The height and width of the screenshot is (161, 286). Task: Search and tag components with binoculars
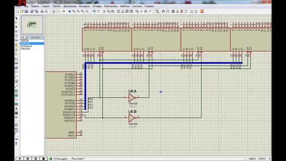[163, 11]
